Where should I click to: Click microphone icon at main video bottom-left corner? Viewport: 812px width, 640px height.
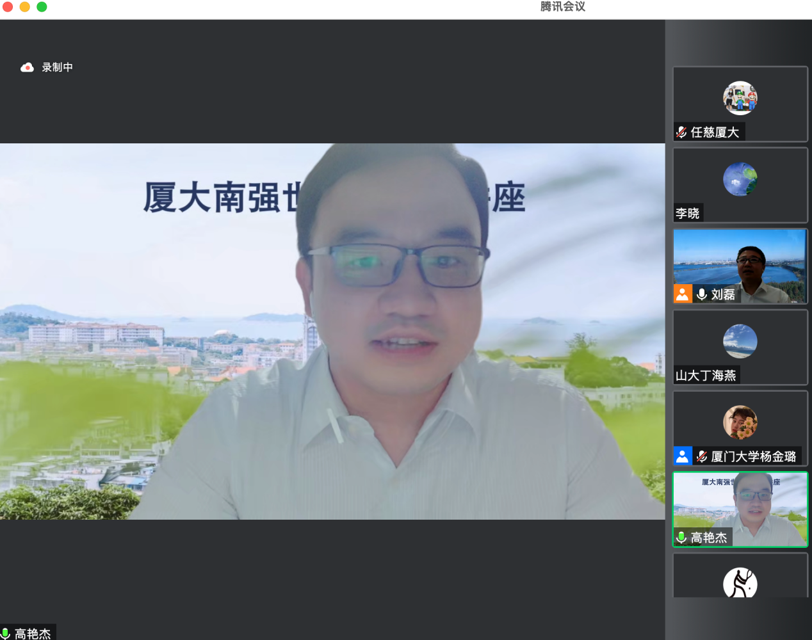pos(5,634)
